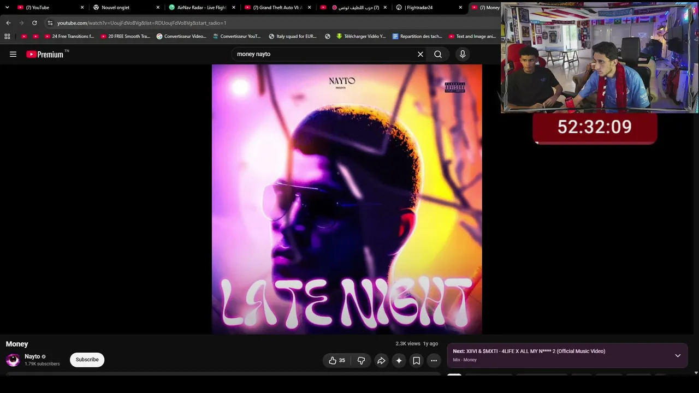699x393 pixels.
Task: Switch to AirNav Radar Live Flight tab
Action: click(x=202, y=8)
